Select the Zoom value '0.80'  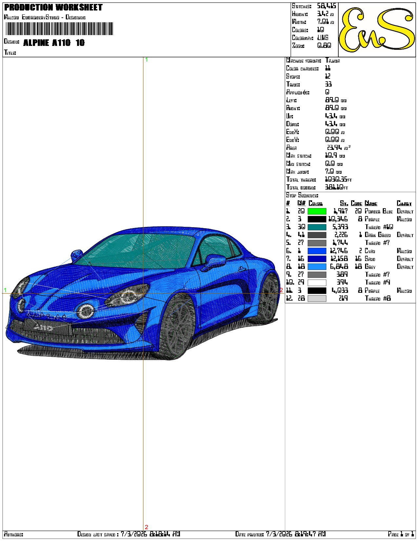click(324, 46)
